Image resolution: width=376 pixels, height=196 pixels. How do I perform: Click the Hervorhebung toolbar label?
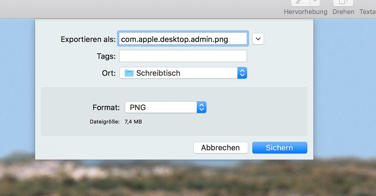[x=305, y=12]
